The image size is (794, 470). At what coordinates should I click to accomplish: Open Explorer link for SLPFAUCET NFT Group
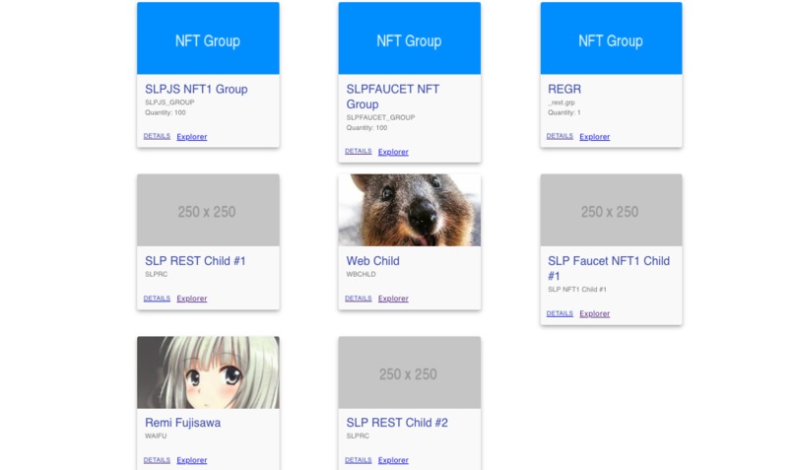coord(393,152)
